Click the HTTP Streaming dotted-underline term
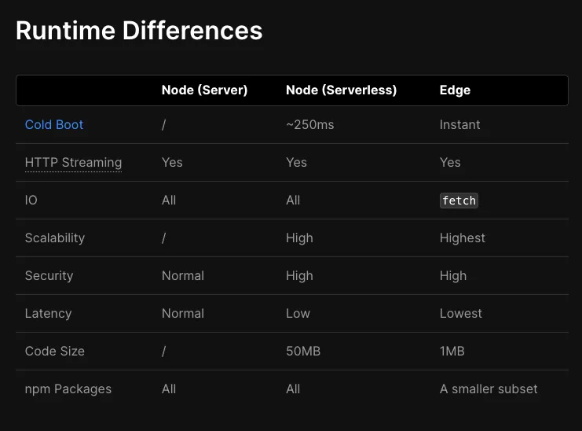Viewport: 582px width, 431px height. pyautogui.click(x=73, y=162)
